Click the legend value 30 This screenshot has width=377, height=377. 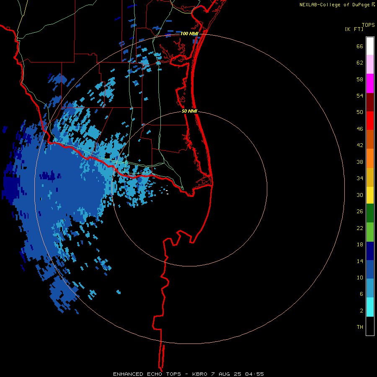point(360,195)
